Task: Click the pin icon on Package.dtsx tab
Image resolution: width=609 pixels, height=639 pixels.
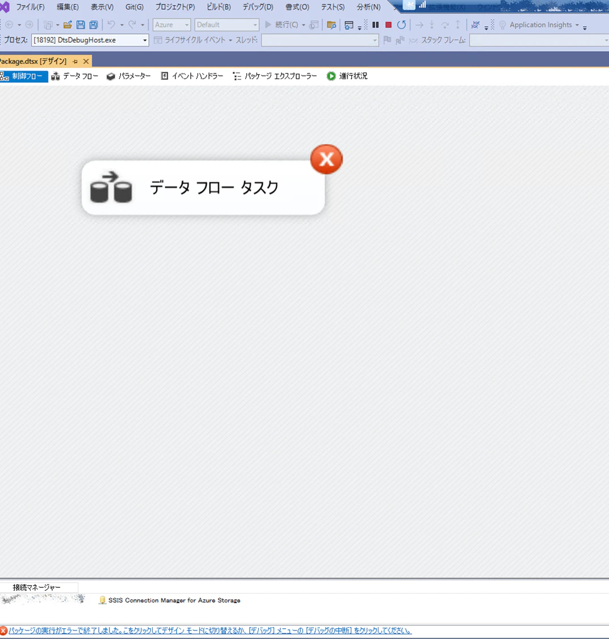Action: coord(75,61)
